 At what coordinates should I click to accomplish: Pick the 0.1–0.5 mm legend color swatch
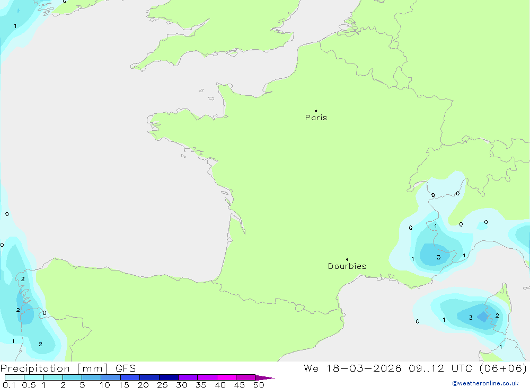pos(14,377)
